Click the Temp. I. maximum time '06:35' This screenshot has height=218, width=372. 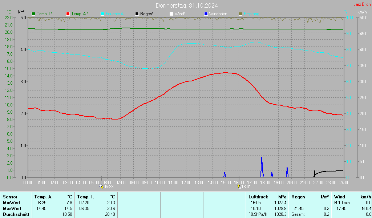(x=84, y=209)
